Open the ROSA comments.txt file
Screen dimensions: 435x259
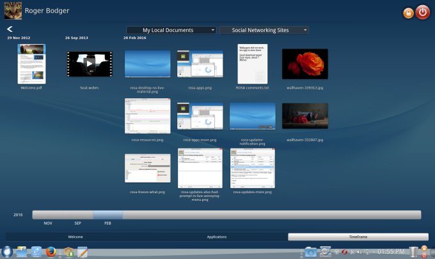click(x=252, y=64)
